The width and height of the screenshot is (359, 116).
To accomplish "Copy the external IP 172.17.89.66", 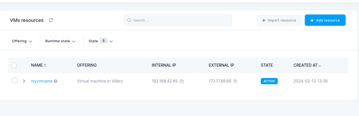I will point(235,81).
